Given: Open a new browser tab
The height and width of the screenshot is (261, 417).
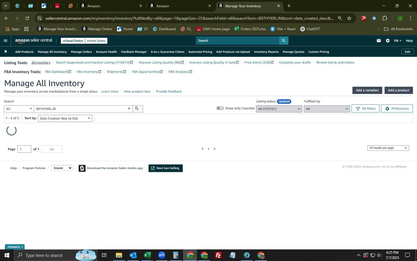Looking at the screenshot, I should point(289,6).
